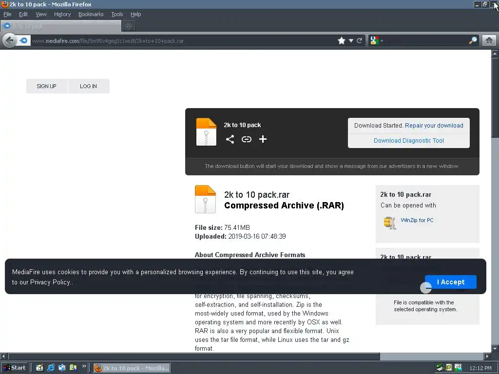Click the vertical scrollbar down arrow
Image resolution: width=499 pixels, height=374 pixels.
[495, 348]
